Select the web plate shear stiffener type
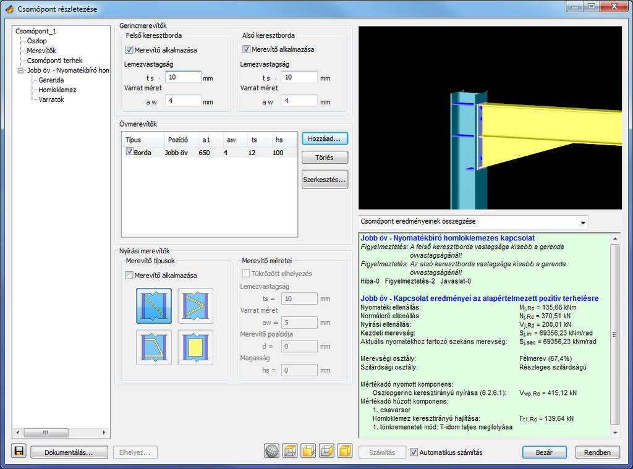The image size is (633, 469). click(195, 347)
